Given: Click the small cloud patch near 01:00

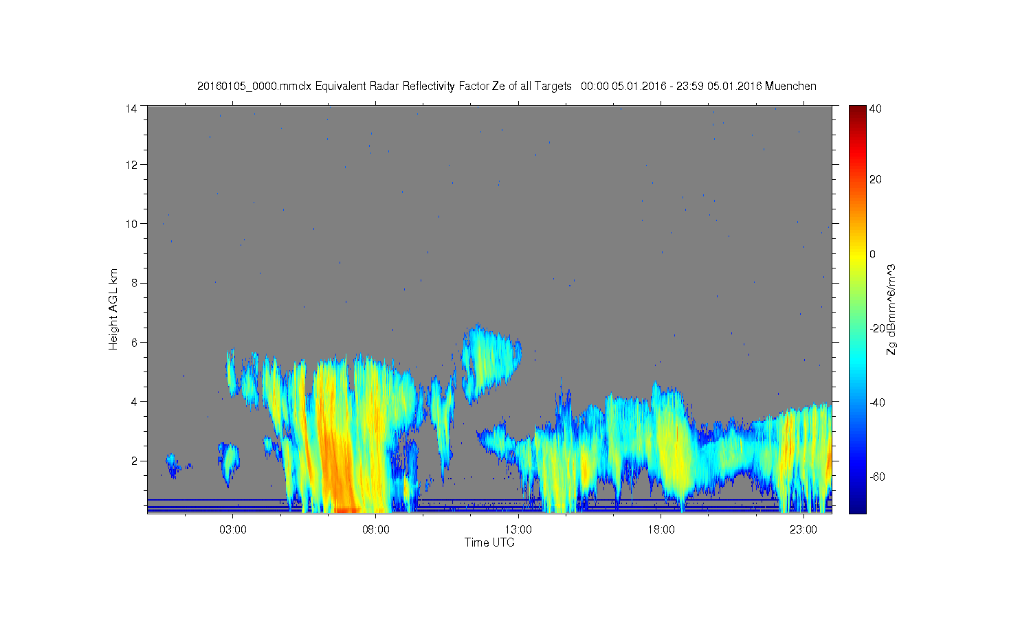Looking at the screenshot, I should (x=175, y=465).
